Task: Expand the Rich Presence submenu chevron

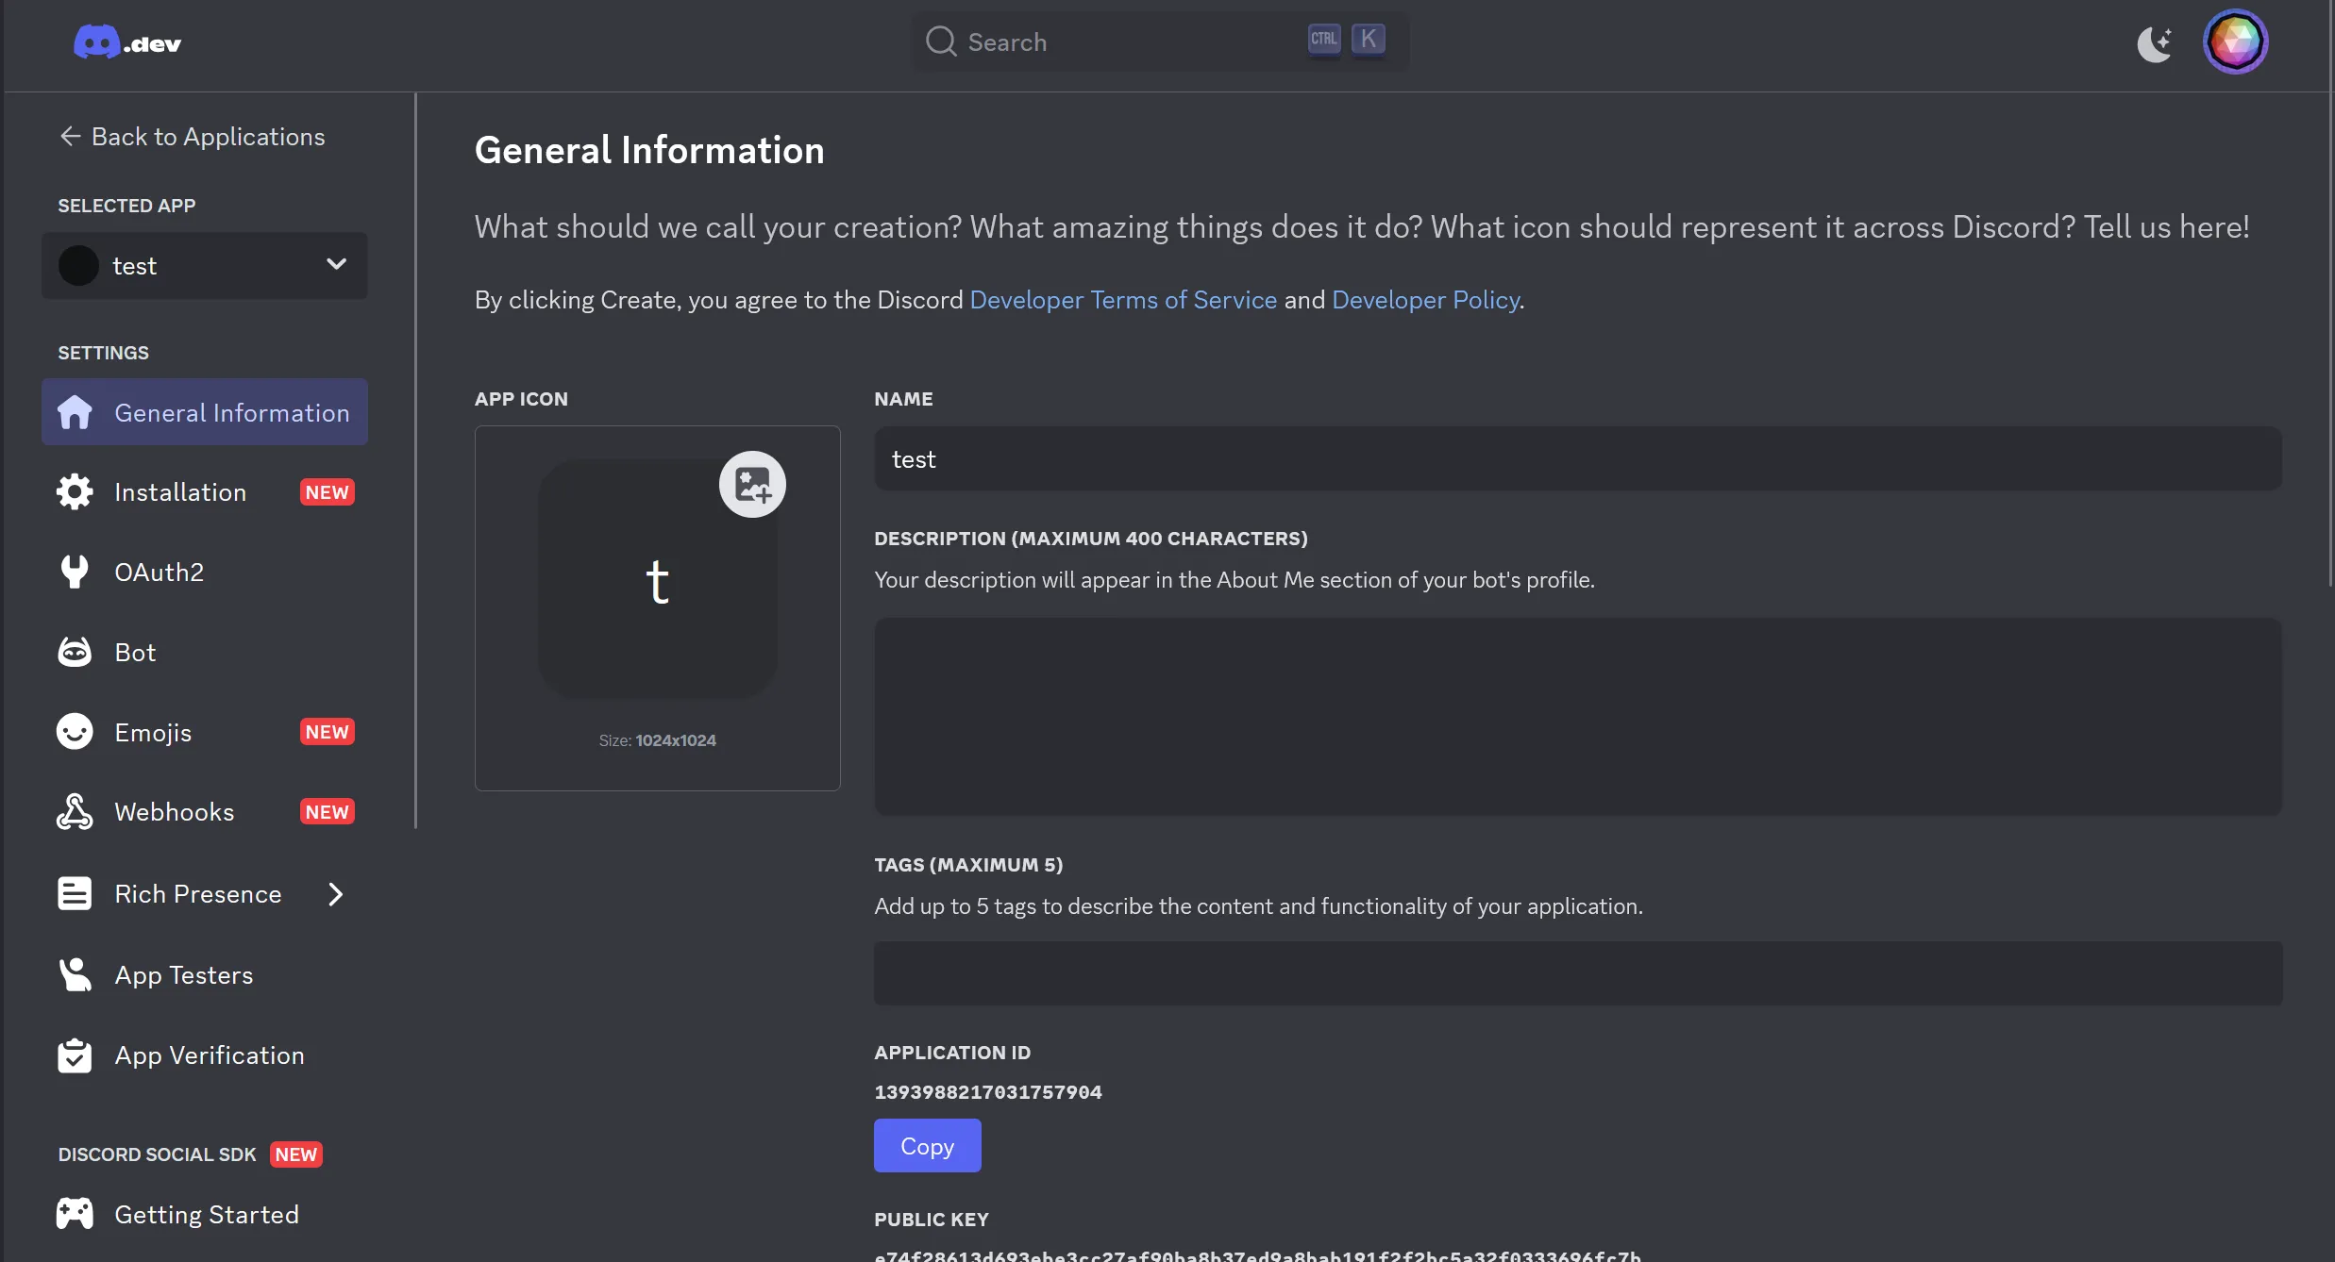Action: 335,893
